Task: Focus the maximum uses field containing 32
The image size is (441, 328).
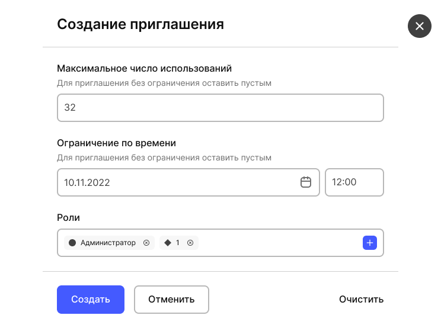Action: [x=220, y=108]
